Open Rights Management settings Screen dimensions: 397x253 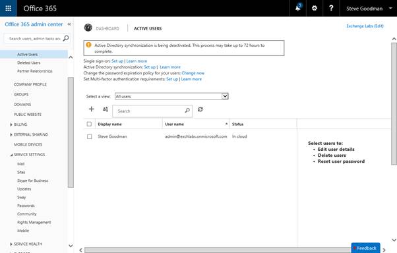click(34, 223)
